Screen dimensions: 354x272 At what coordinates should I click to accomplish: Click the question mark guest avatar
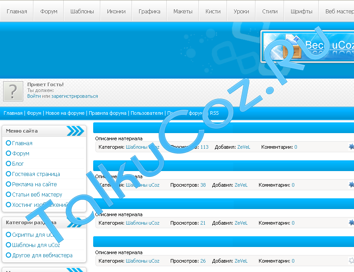pyautogui.click(x=13, y=91)
